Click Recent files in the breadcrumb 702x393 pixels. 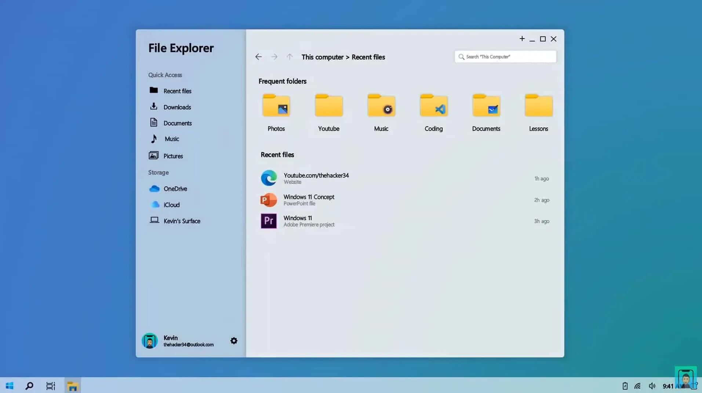(x=368, y=57)
